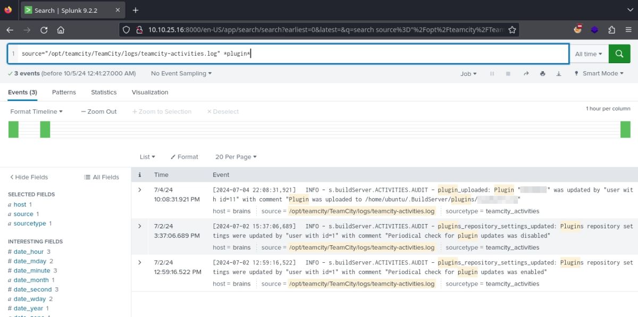Switch to the Events (3) tab

tap(22, 92)
